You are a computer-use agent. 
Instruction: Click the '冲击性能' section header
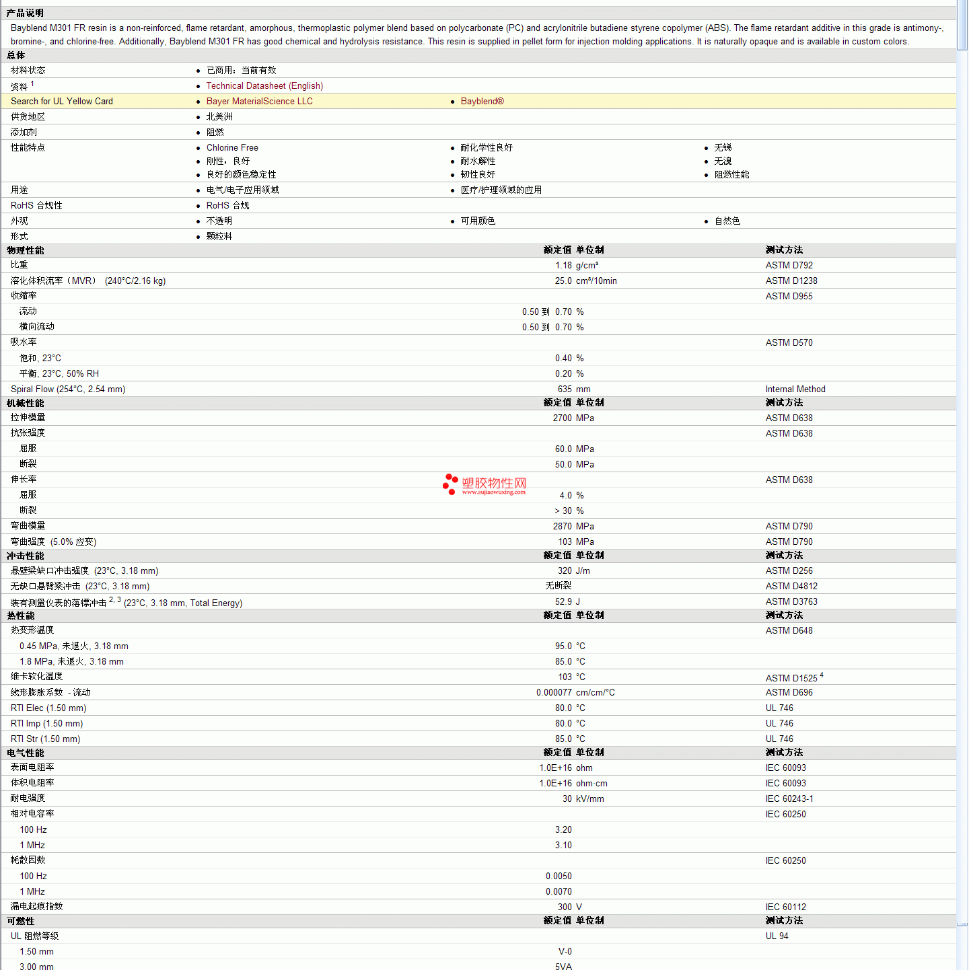[x=26, y=556]
